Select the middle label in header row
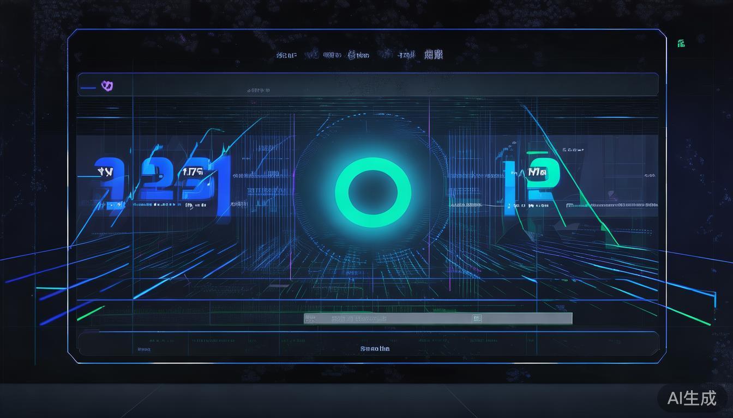The image size is (733, 418). coord(358,55)
